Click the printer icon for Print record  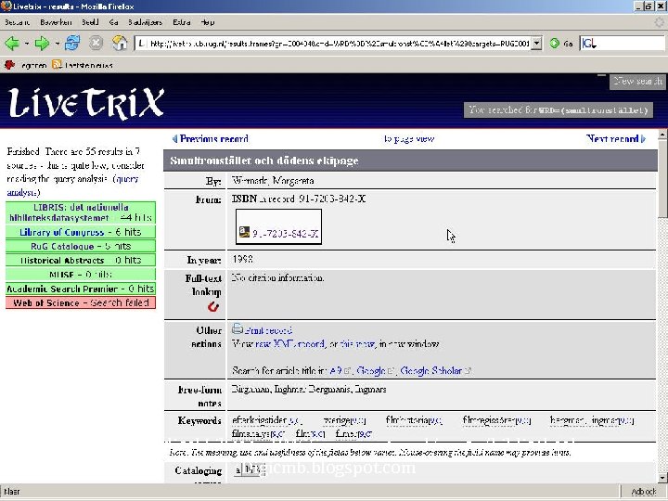(x=238, y=328)
